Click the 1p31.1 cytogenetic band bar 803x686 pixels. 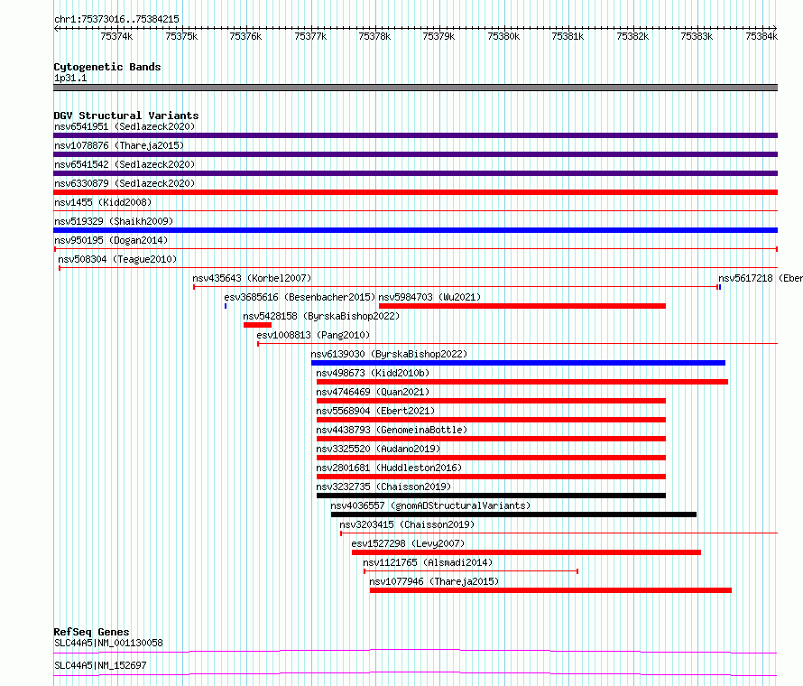[415, 88]
